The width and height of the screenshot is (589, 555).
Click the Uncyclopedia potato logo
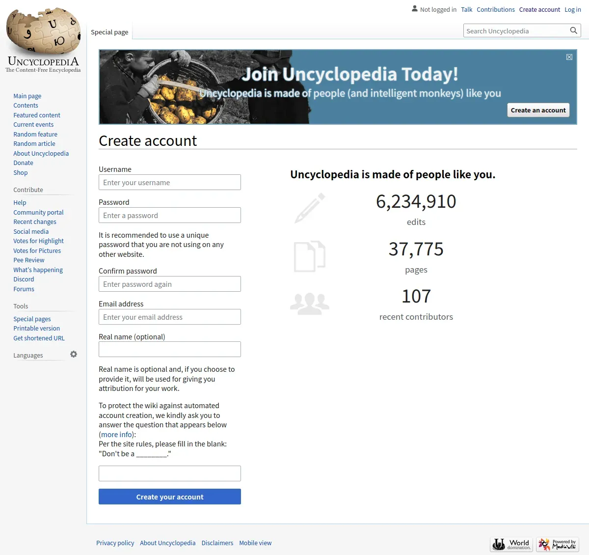click(x=43, y=40)
